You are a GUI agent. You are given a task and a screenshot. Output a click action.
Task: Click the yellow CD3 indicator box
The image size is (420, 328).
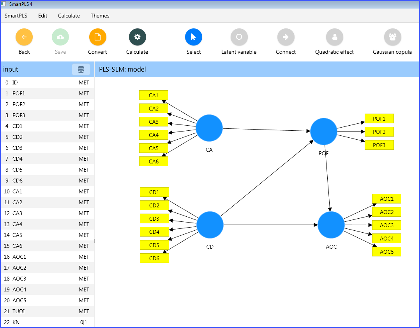154,219
